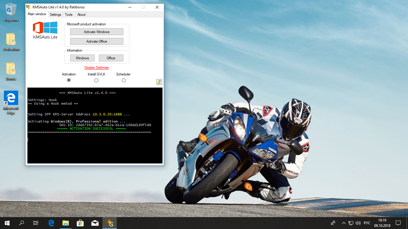This screenshot has height=229, width=408.
Task: Click the Windows information button
Action: coord(82,58)
